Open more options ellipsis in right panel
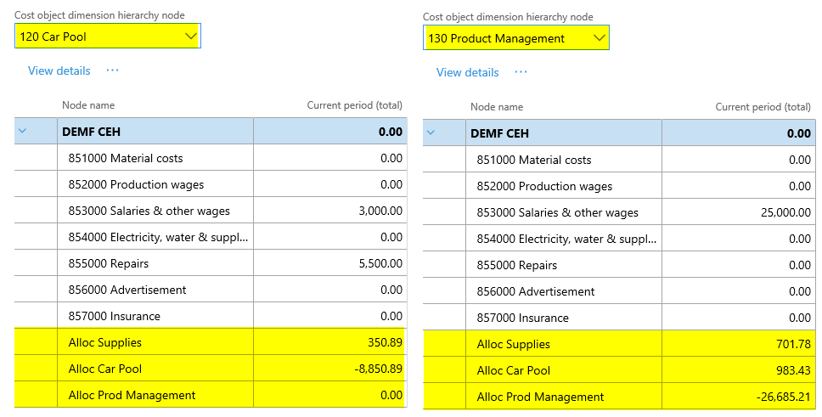822x417 pixels. 521,72
